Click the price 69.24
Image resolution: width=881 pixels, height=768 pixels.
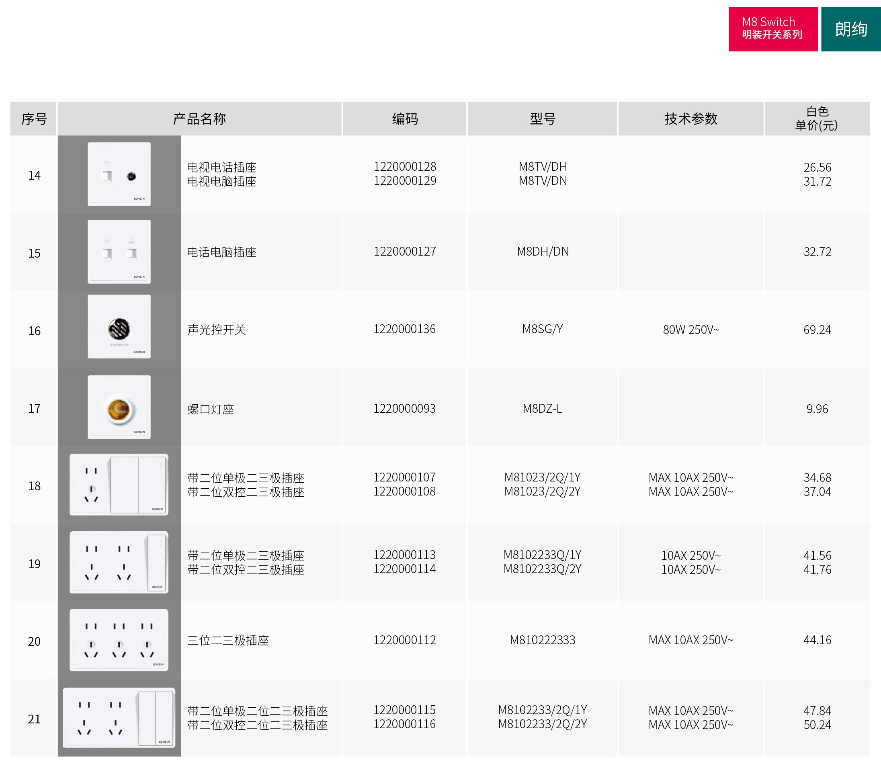[x=817, y=330]
